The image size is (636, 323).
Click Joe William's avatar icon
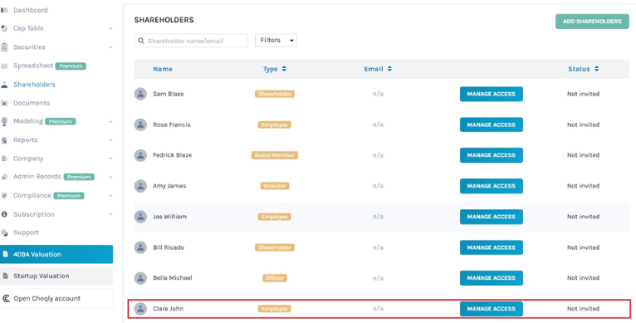(x=140, y=217)
